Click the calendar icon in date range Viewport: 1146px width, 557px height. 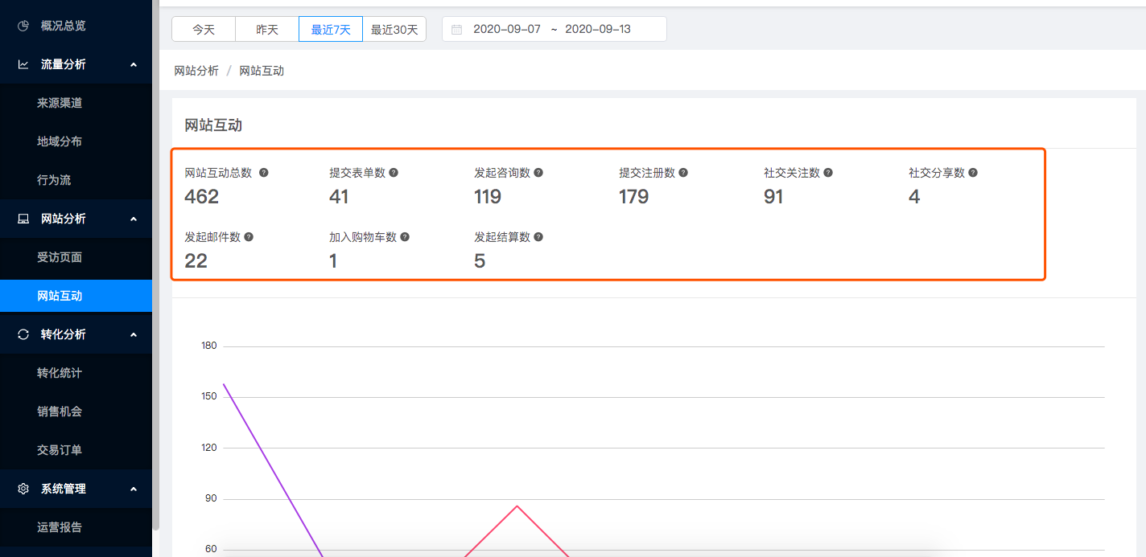(457, 30)
